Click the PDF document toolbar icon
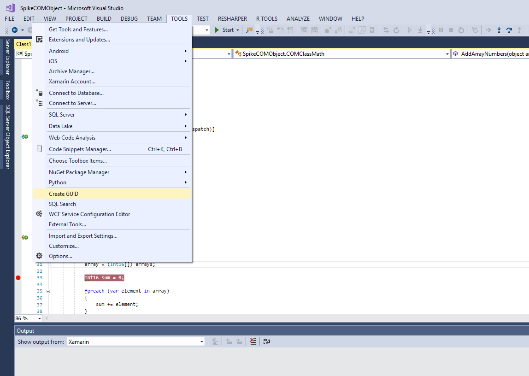The width and height of the screenshot is (529, 376). tap(362, 30)
